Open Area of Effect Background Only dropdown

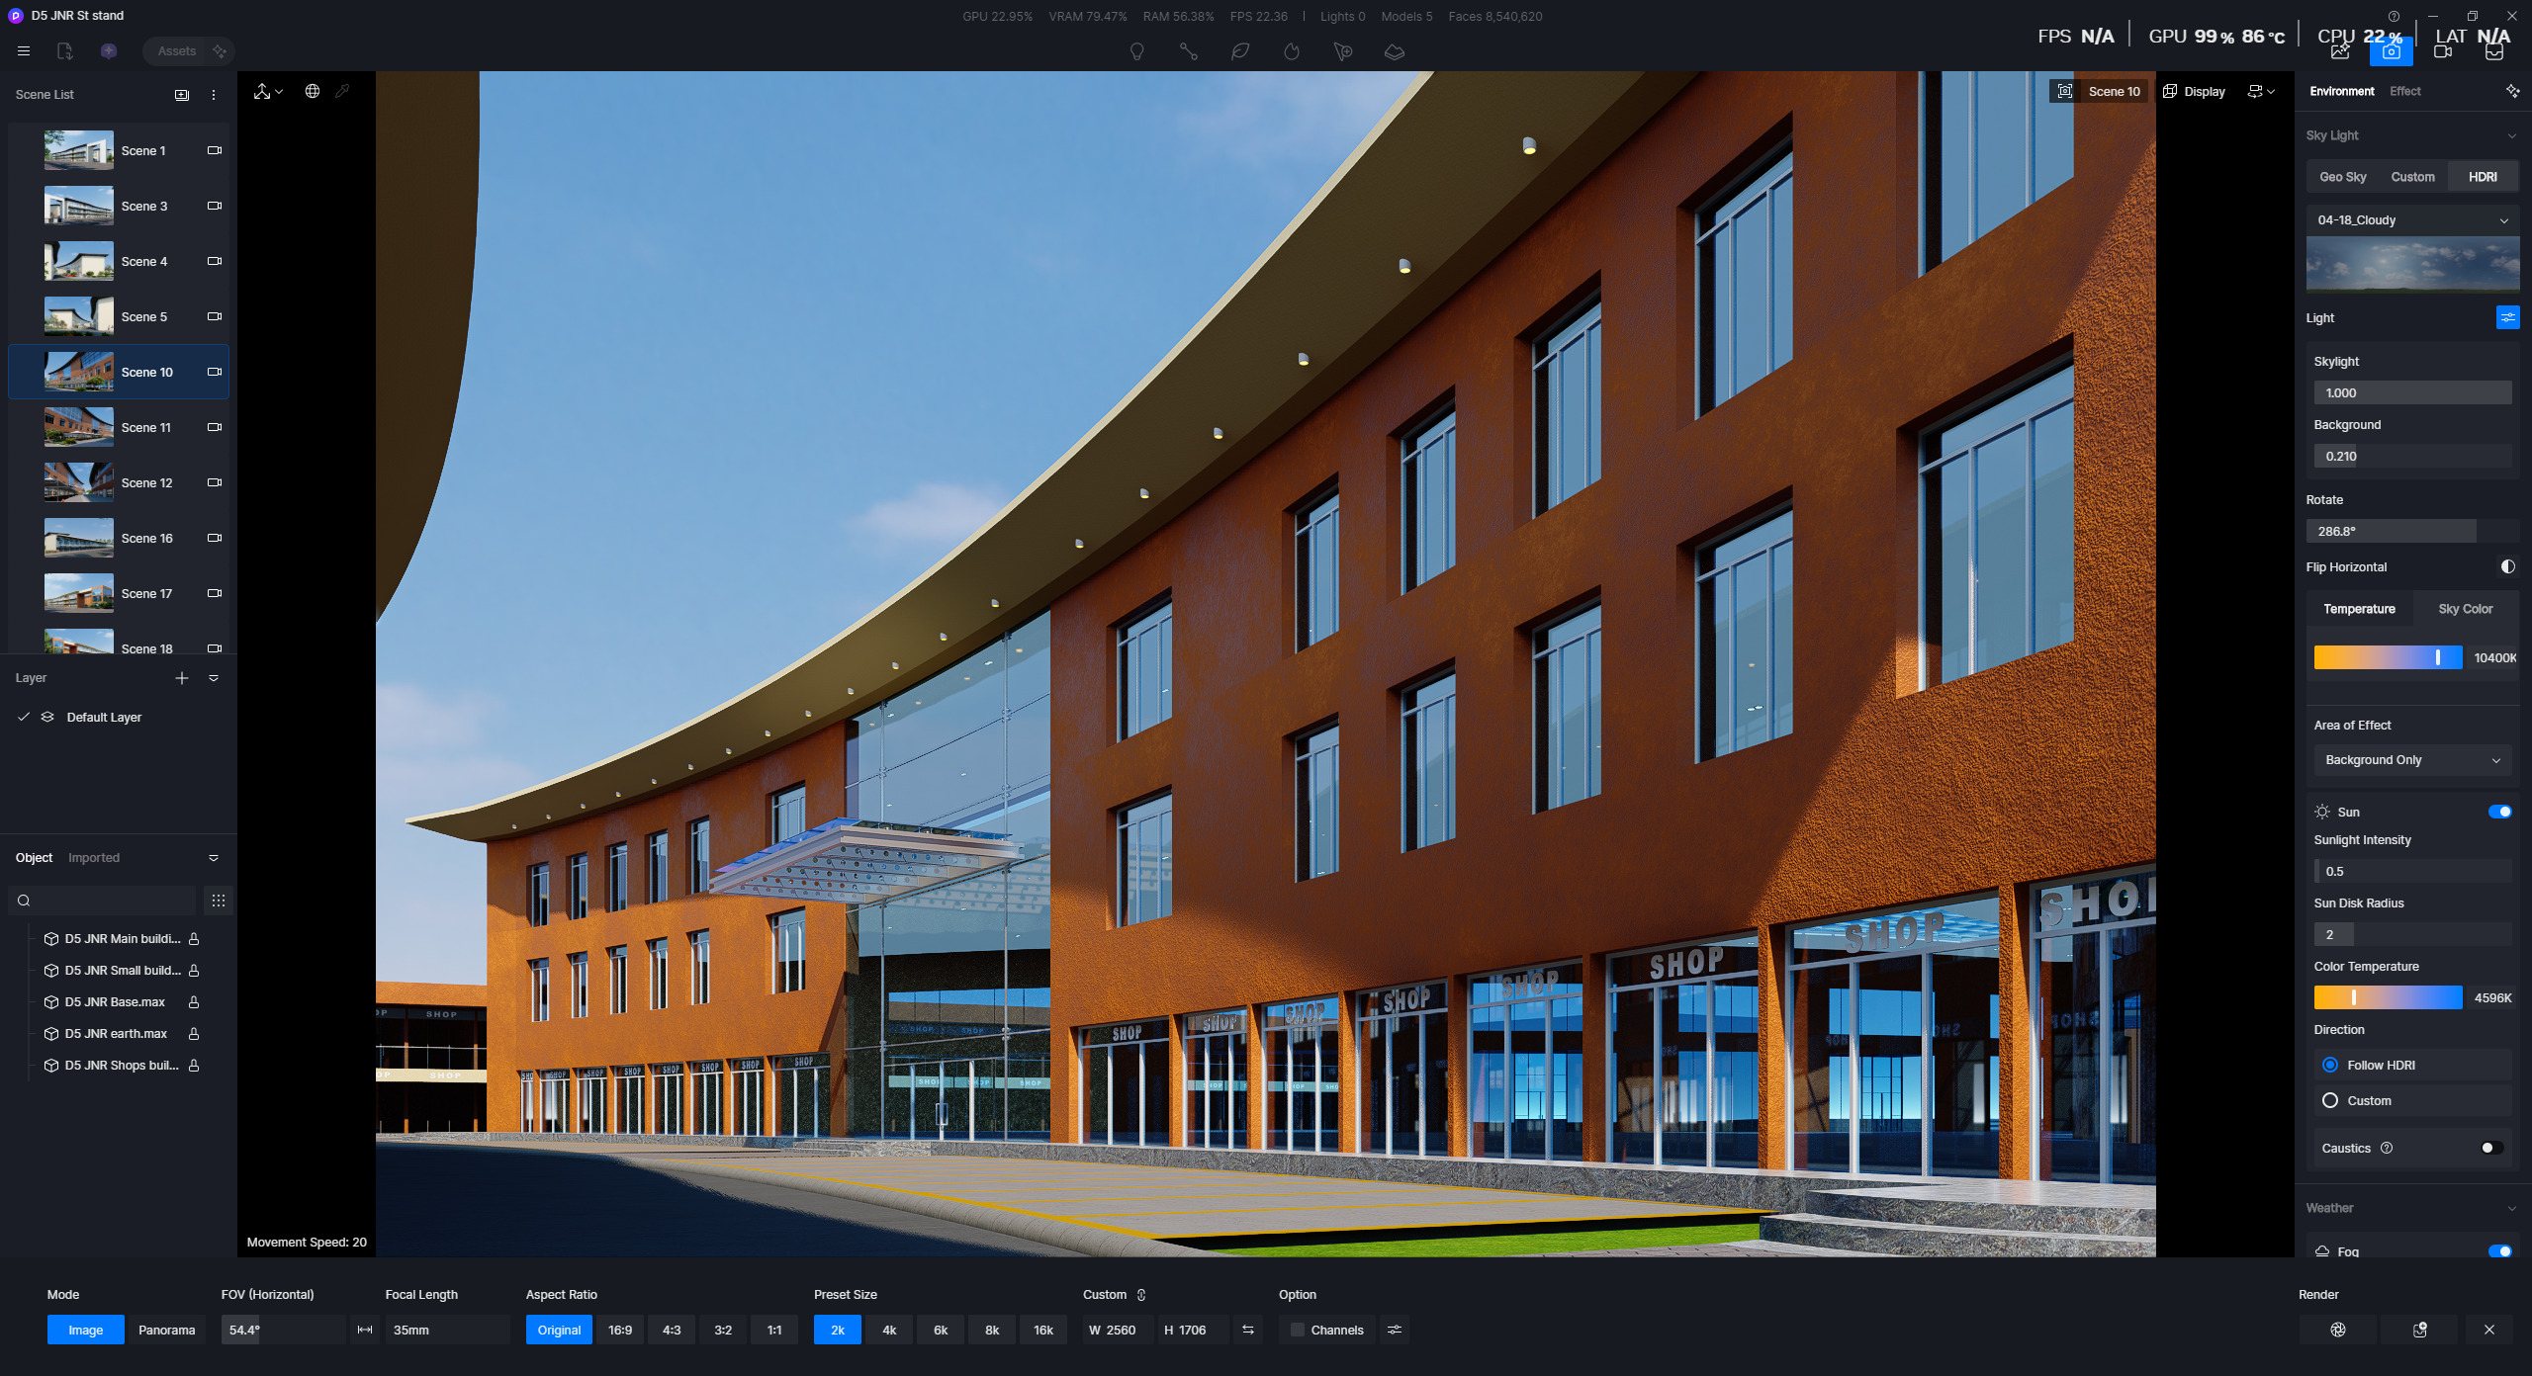click(2412, 760)
